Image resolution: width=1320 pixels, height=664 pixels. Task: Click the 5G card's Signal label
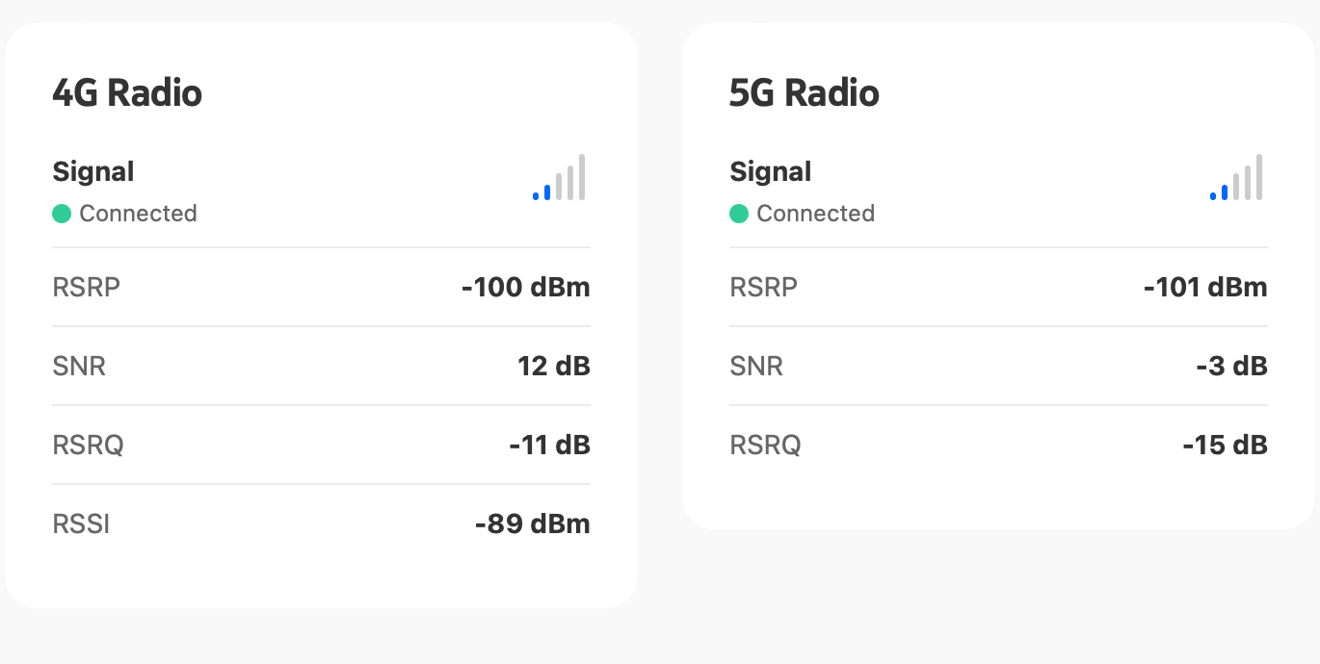[x=771, y=172]
